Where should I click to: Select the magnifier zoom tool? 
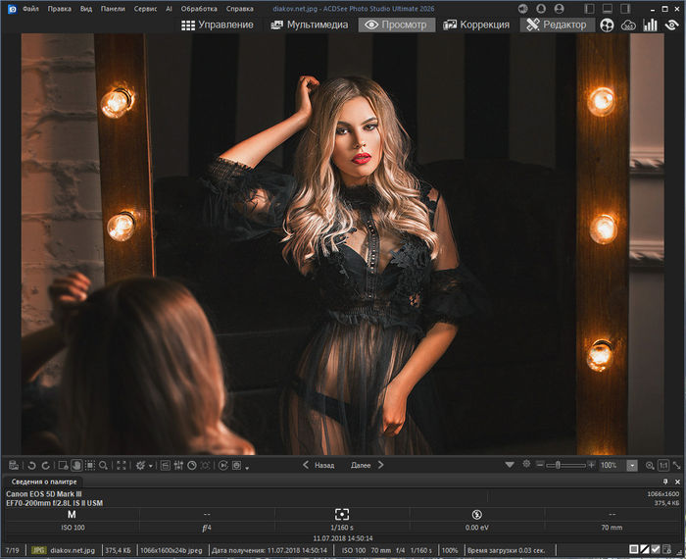(103, 465)
